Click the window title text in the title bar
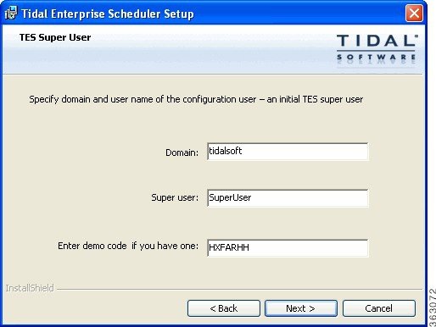Screen dimensions: 436x327 108,14
